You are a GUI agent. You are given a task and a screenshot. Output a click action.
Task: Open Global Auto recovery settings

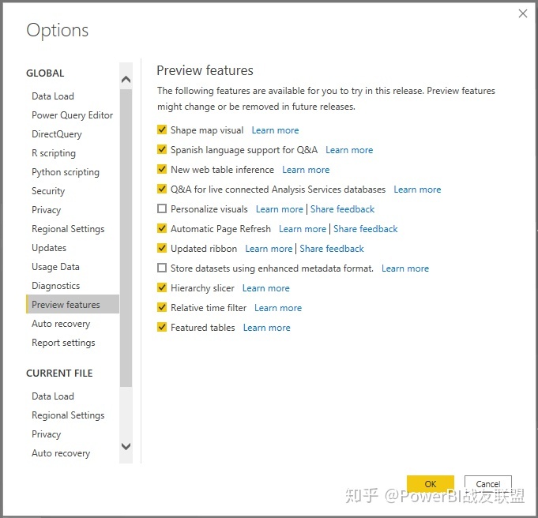point(61,324)
